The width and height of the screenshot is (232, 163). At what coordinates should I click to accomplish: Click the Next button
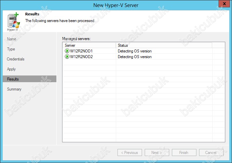point(157,153)
